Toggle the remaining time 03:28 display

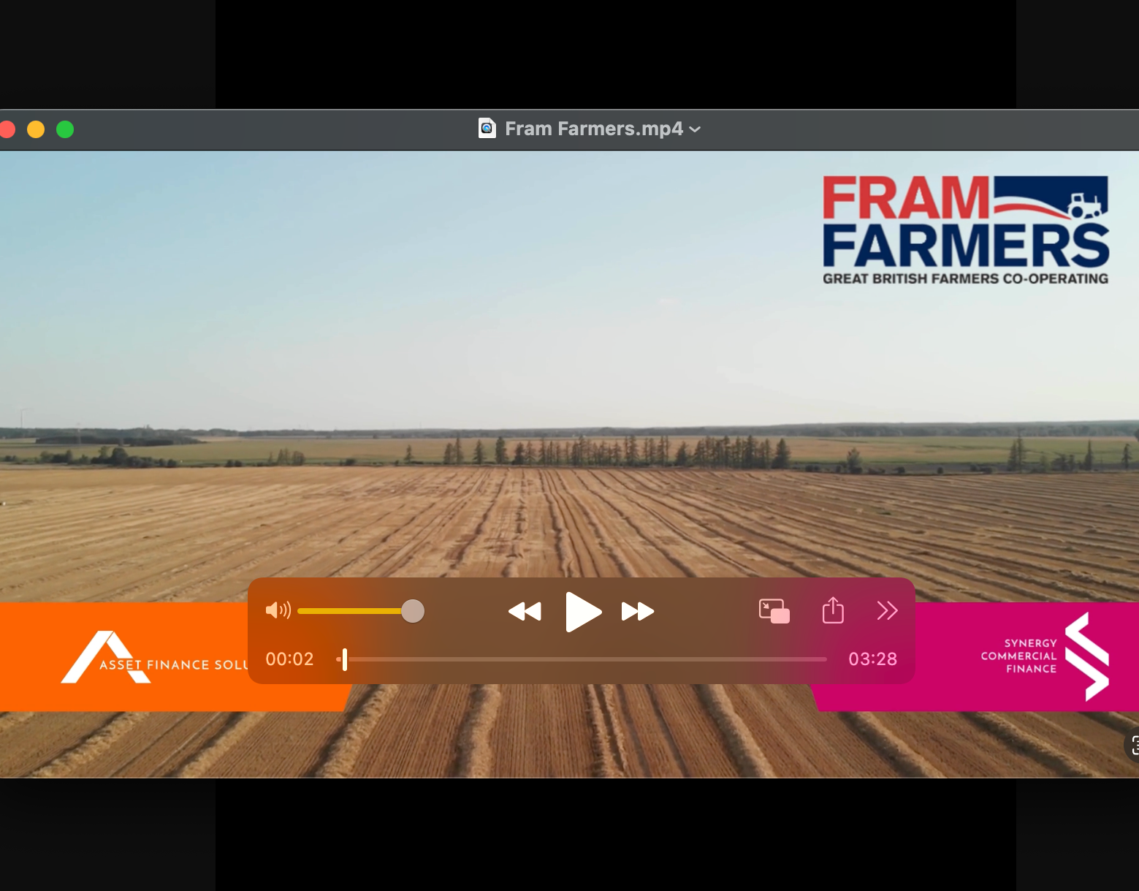pos(872,659)
